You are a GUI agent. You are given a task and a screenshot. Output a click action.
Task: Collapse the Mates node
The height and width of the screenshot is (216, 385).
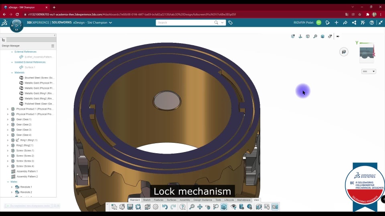(x=8, y=182)
